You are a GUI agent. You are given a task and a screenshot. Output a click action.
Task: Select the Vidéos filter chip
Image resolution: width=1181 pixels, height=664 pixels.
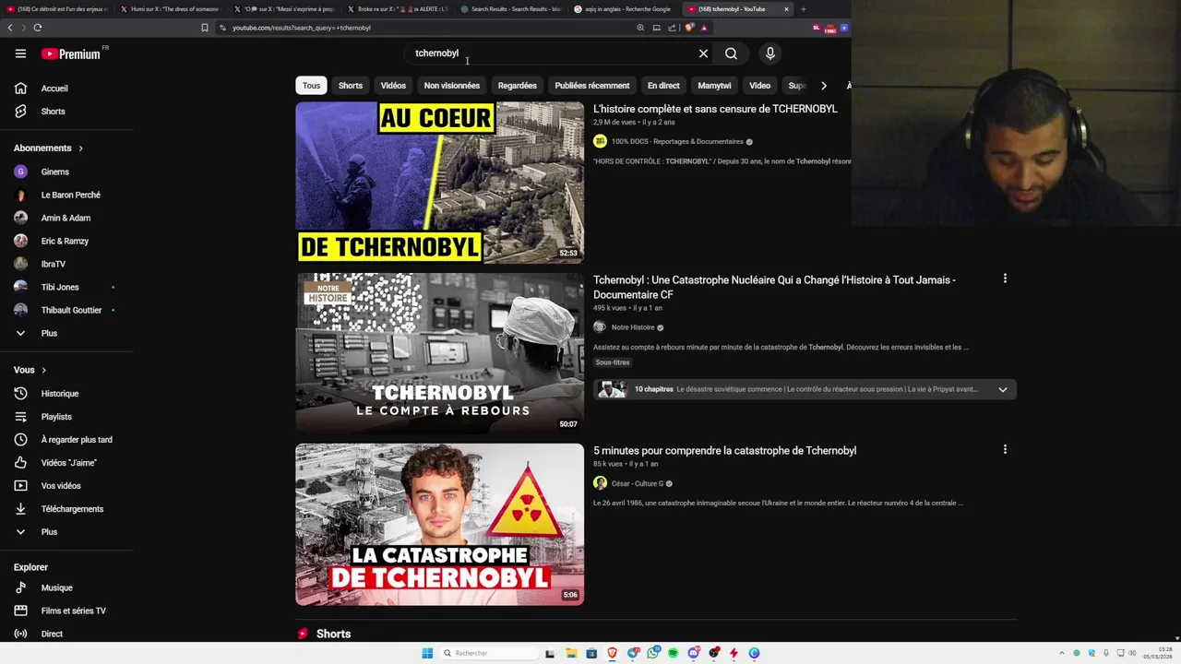coord(393,86)
